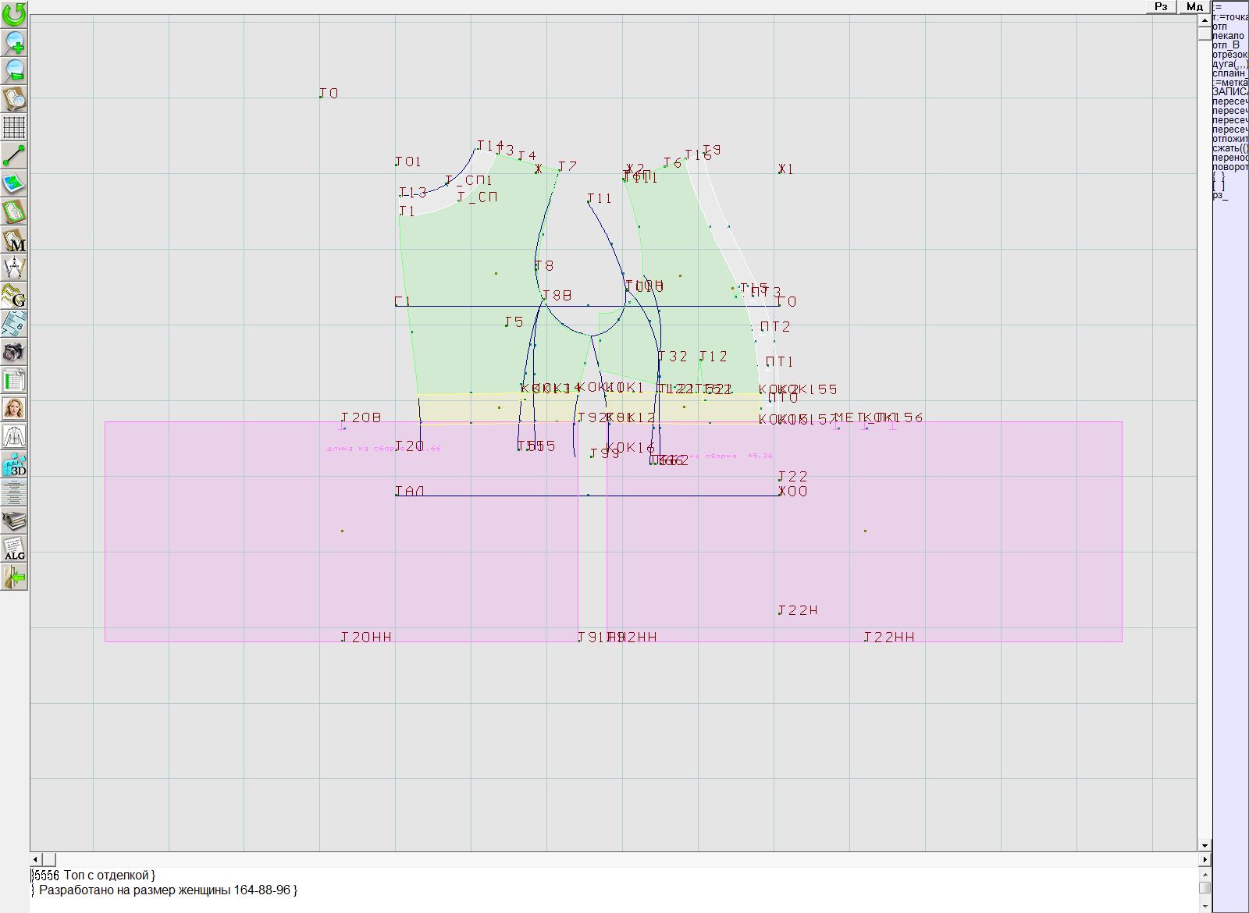Image resolution: width=1249 pixels, height=913 pixels.
Task: Insert the 'отрезок' operator from command list
Action: point(1229,55)
